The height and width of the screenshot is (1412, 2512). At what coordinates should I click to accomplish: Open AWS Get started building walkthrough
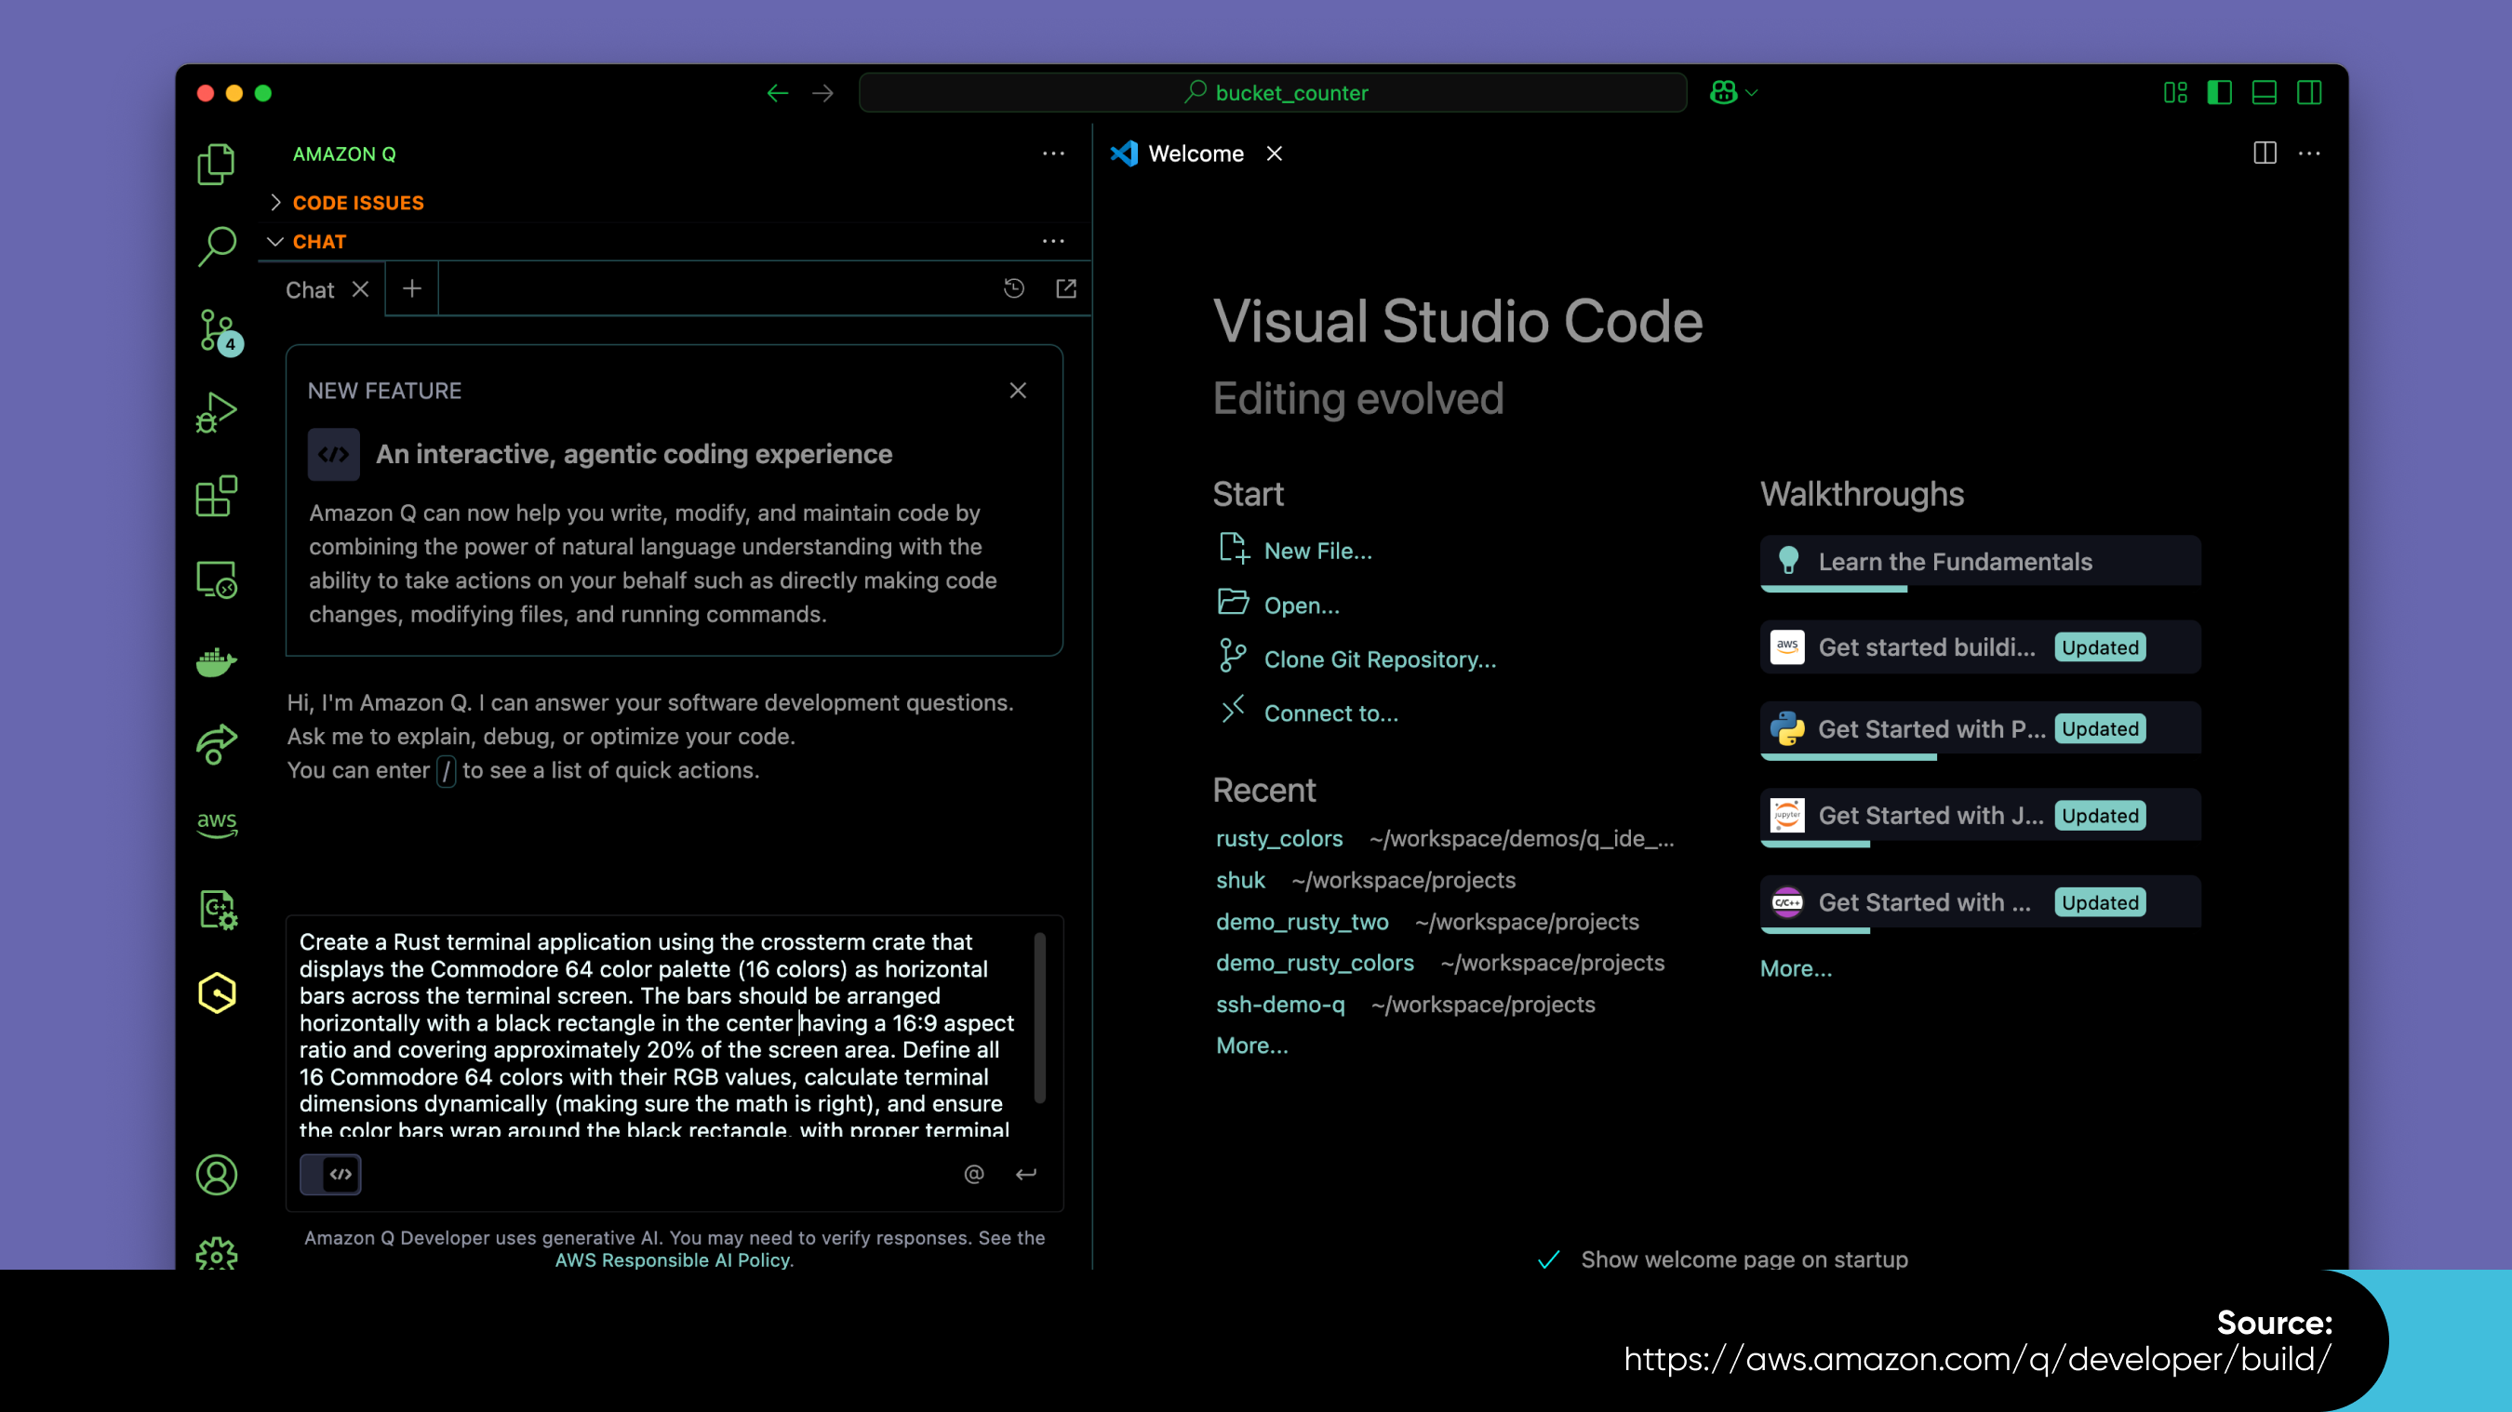(1980, 646)
